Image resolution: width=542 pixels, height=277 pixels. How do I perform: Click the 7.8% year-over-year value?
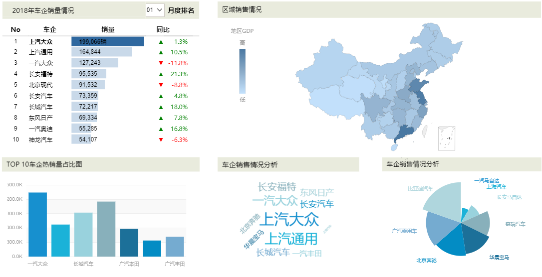coord(181,118)
